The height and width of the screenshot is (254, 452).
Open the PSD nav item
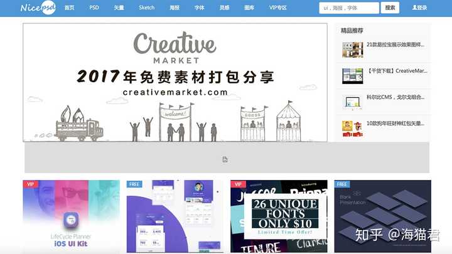[x=94, y=8]
